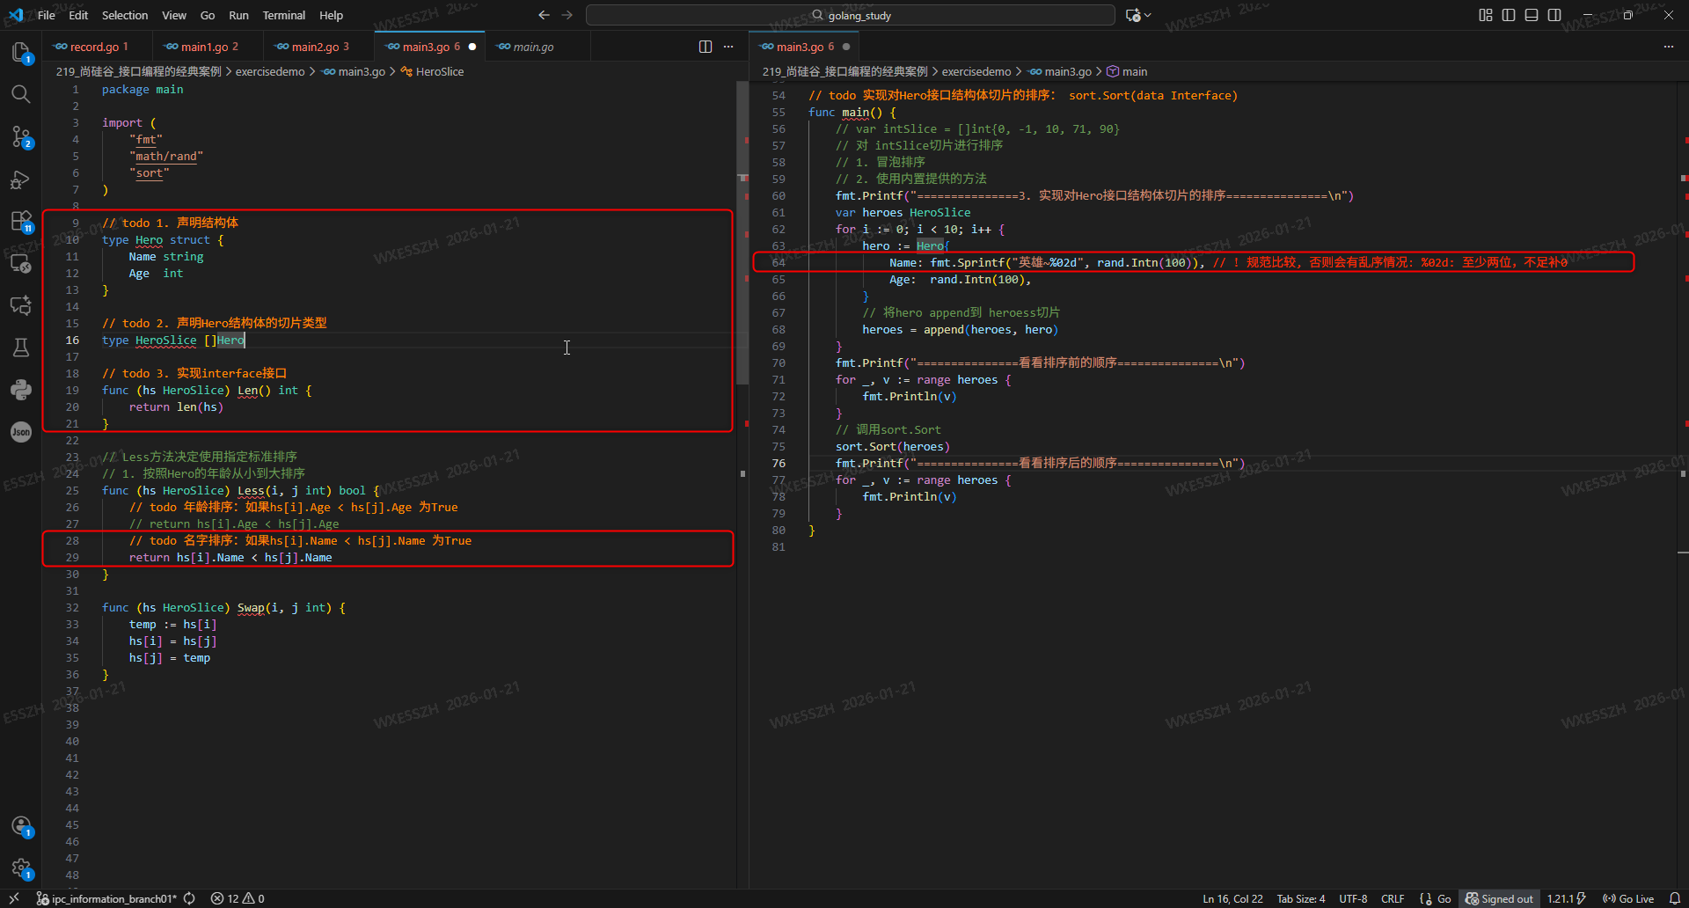Click main3.go in the right breadcrumb
The height and width of the screenshot is (908, 1689).
(x=1060, y=71)
